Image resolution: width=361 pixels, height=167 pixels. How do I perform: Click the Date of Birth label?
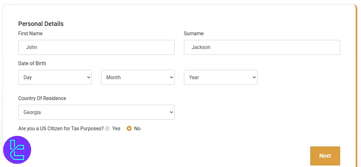pyautogui.click(x=32, y=63)
